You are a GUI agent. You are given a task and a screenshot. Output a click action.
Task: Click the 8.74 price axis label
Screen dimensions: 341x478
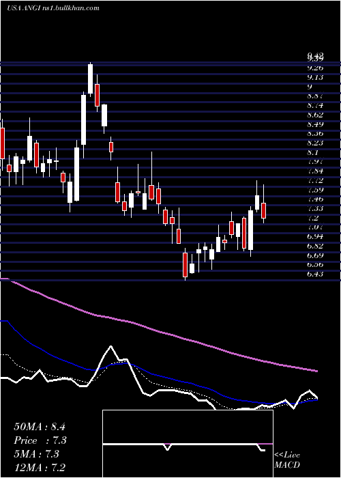[x=315, y=105]
